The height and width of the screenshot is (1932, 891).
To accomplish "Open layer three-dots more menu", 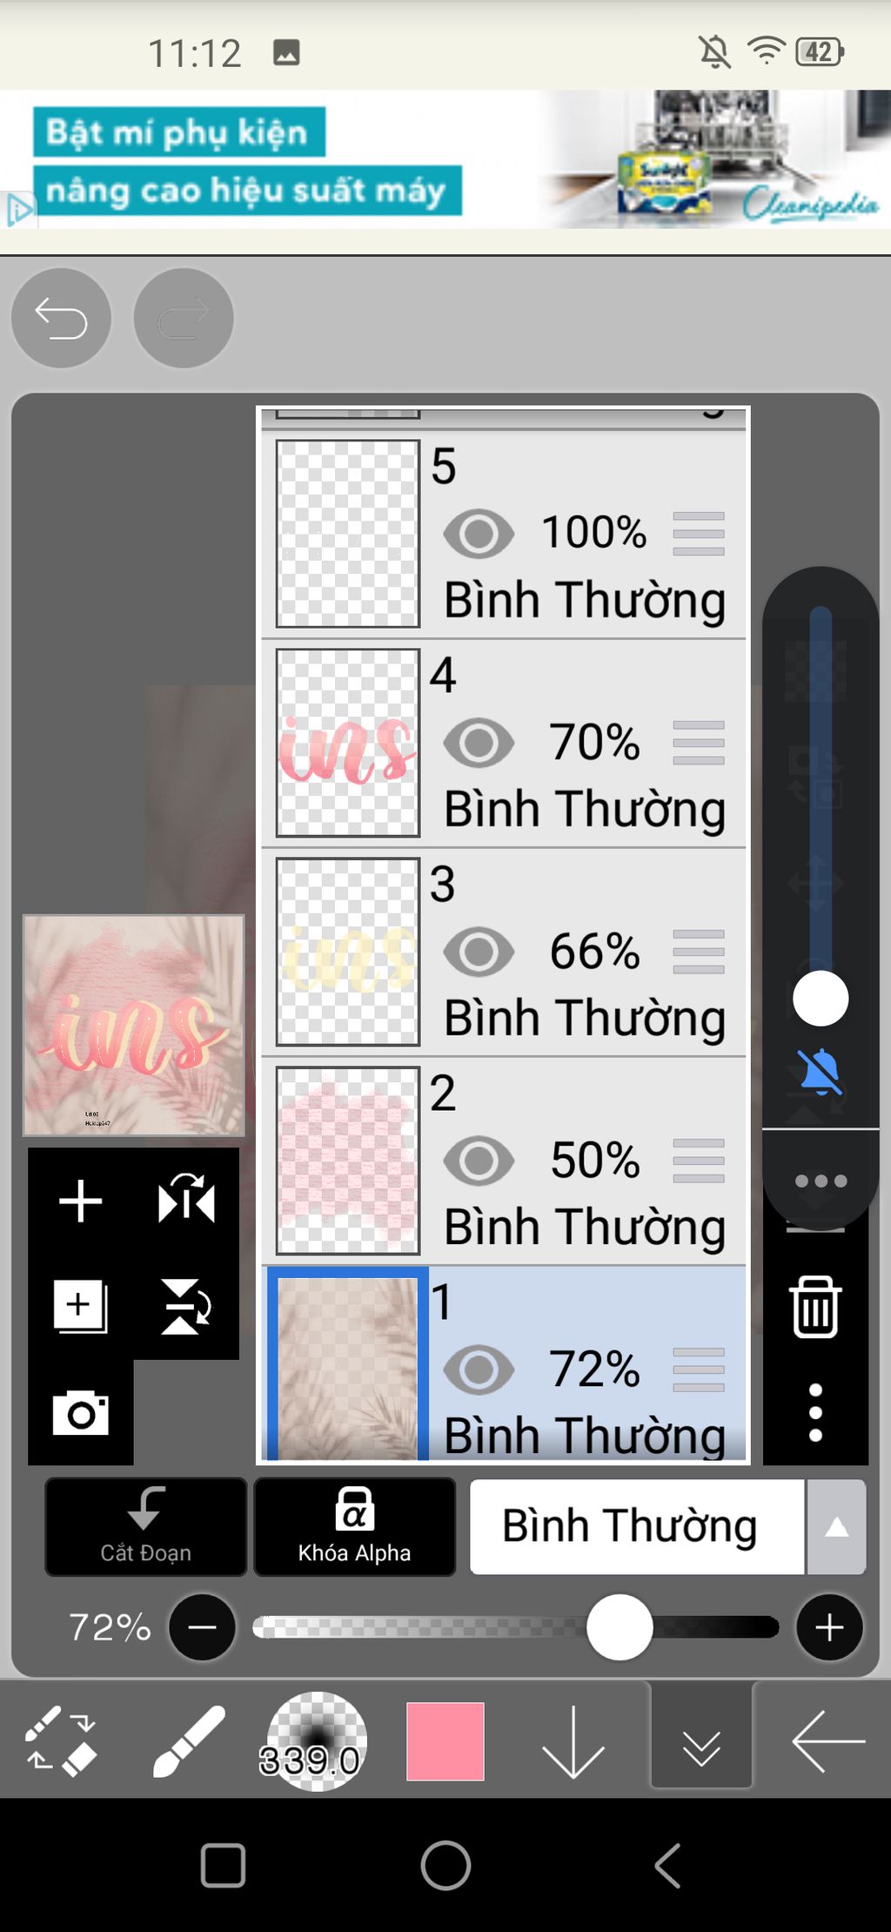I will coord(815,1412).
